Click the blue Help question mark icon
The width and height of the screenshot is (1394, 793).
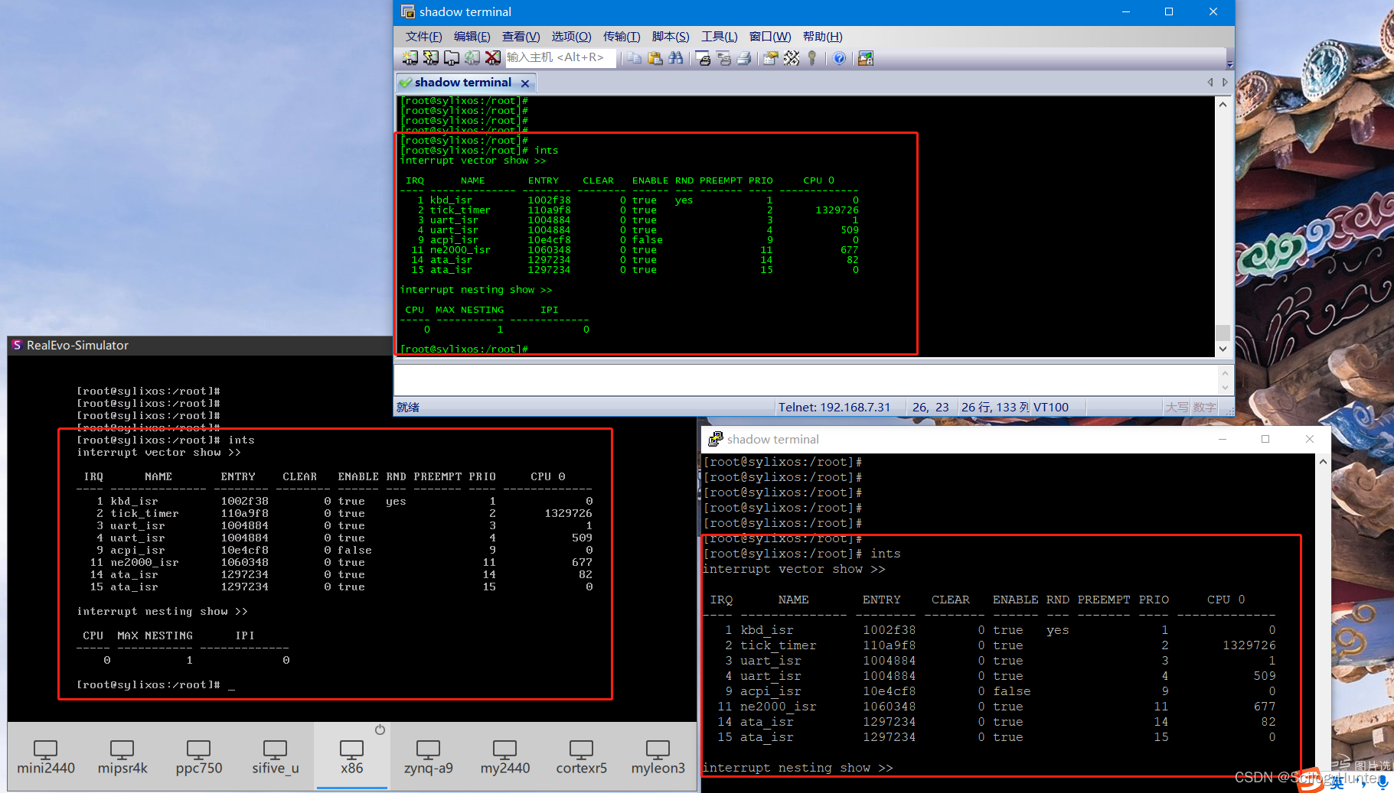click(840, 58)
